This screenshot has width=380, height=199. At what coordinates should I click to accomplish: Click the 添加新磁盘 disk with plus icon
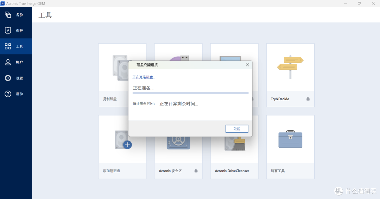[x=123, y=140]
